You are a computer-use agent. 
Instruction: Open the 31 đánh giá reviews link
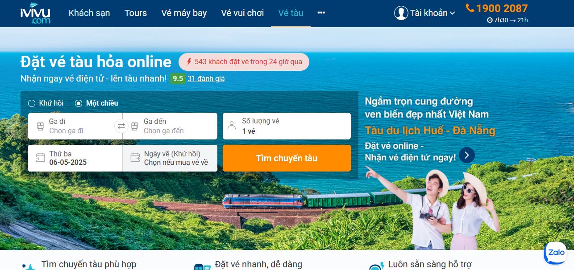206,79
